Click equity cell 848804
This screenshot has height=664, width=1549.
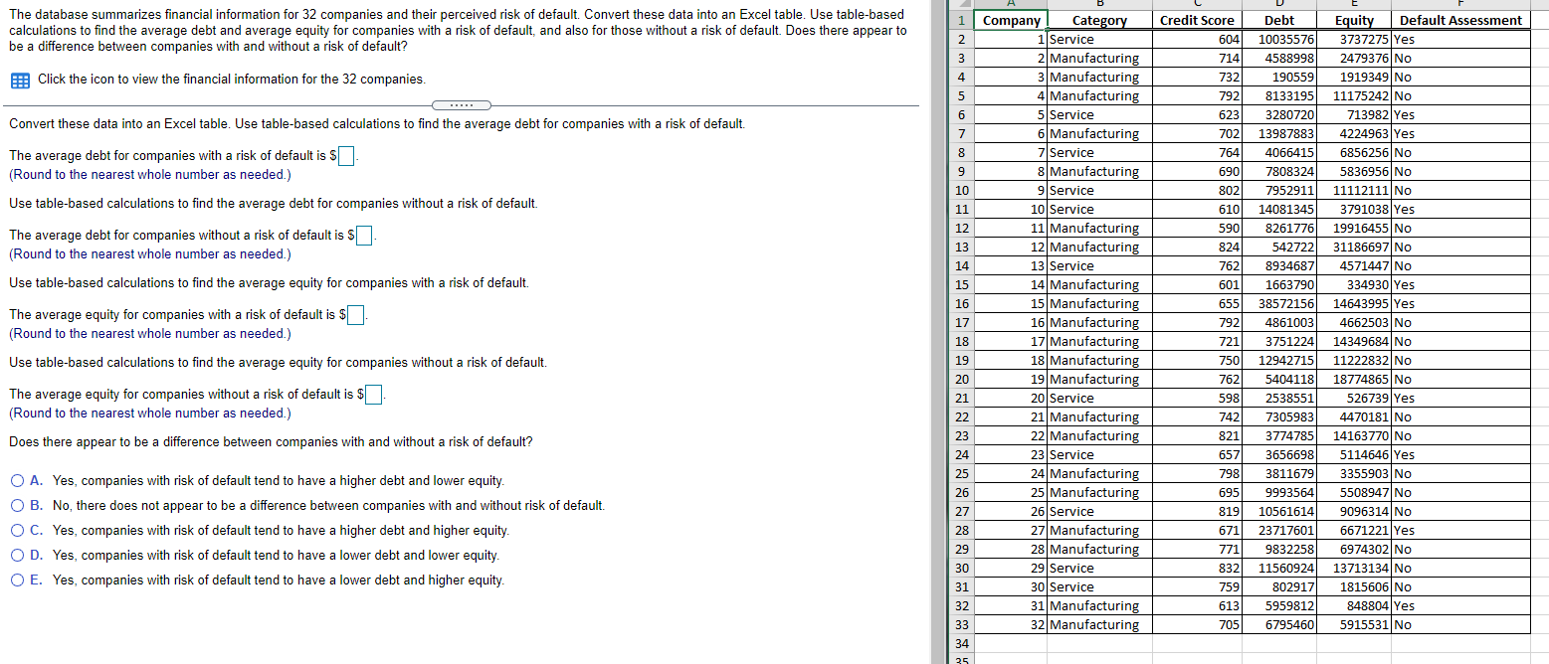point(1354,605)
